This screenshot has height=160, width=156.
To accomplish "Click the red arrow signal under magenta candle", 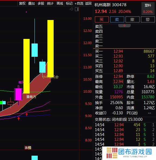I will [x=19, y=119].
